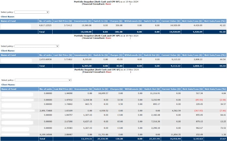The width and height of the screenshot is (227, 141).
Task: Click Investments ($) header in bottom table
Action: click(x=83, y=89)
